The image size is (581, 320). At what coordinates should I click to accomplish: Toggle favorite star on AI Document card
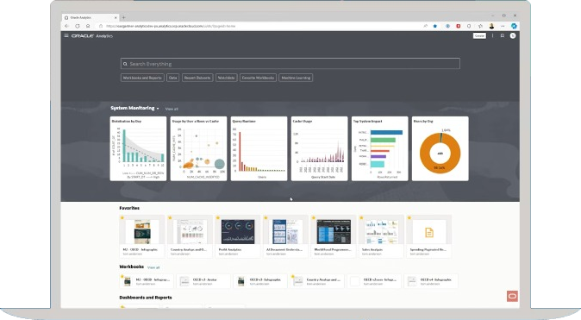point(266,217)
